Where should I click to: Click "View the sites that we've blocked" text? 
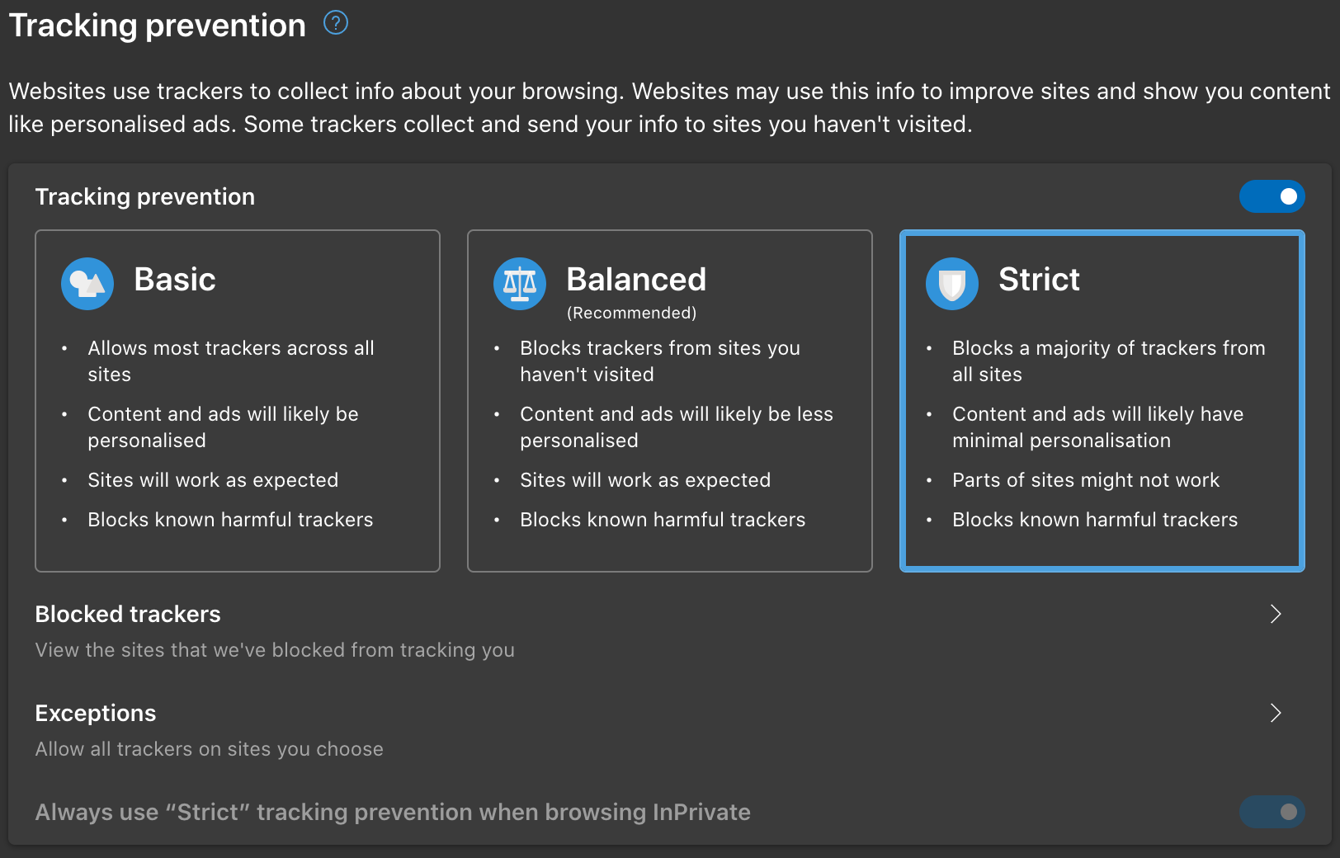275,650
